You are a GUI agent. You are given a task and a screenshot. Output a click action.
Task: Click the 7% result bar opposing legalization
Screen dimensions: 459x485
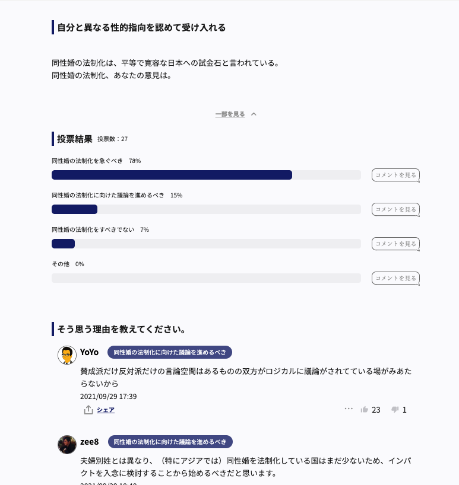pos(63,244)
